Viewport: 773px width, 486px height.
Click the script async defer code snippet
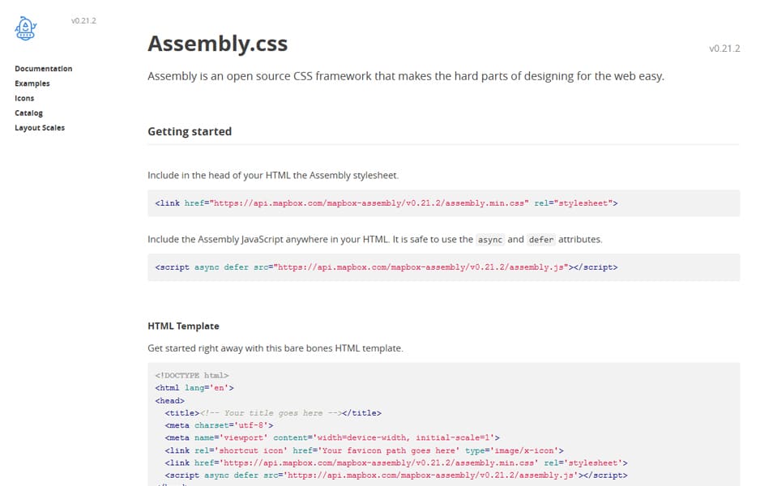(x=380, y=266)
